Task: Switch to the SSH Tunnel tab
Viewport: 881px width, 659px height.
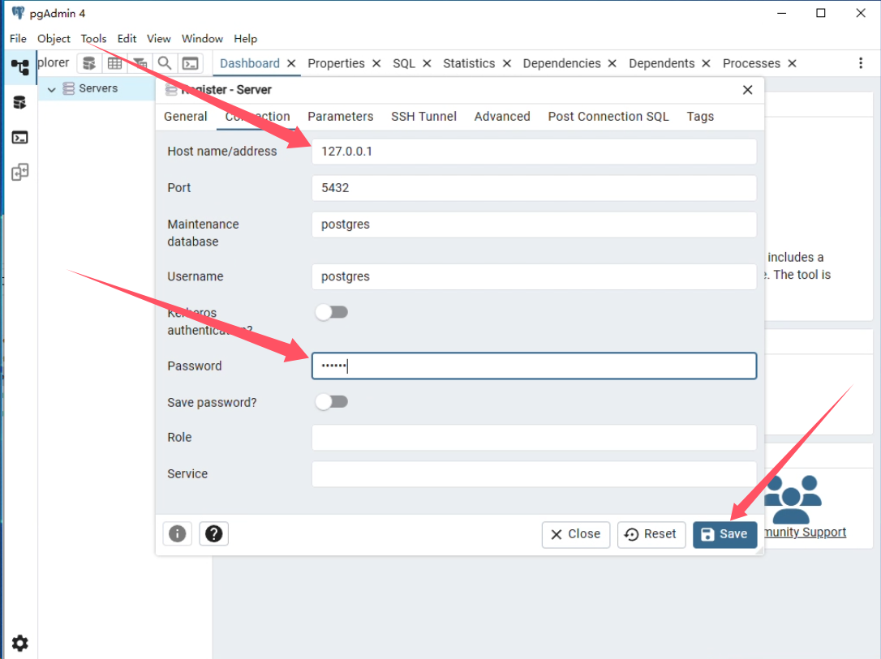Action: [423, 116]
